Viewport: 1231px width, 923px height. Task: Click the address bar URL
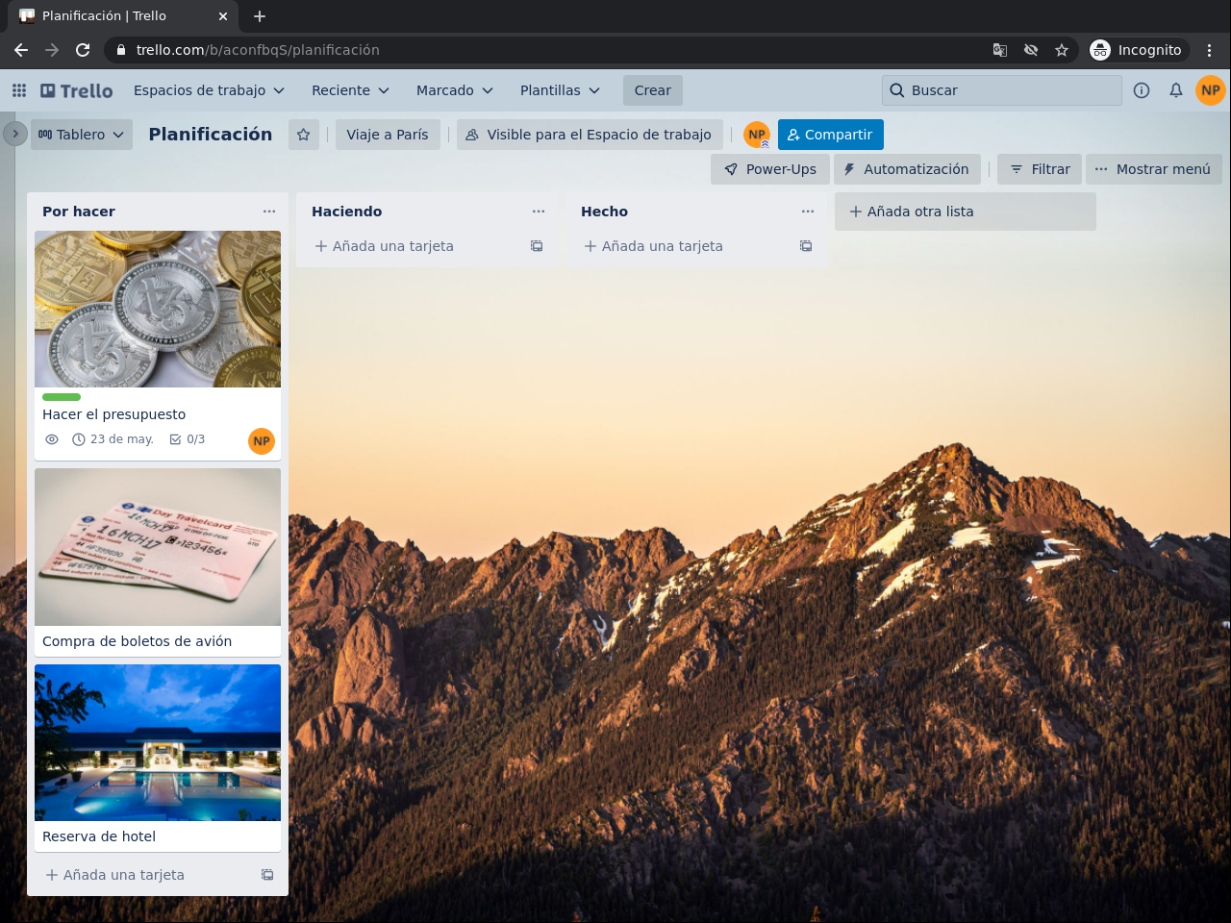258,50
